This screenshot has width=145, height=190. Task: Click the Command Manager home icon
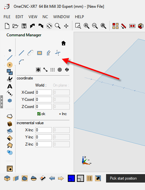(x=64, y=43)
